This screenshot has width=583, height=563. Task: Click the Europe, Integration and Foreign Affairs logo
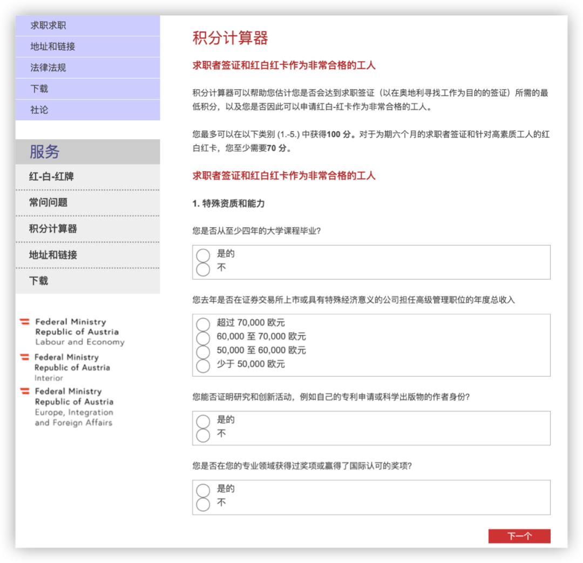(x=67, y=407)
